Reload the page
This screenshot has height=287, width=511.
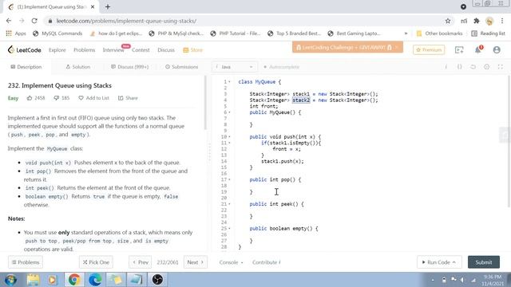click(x=34, y=21)
